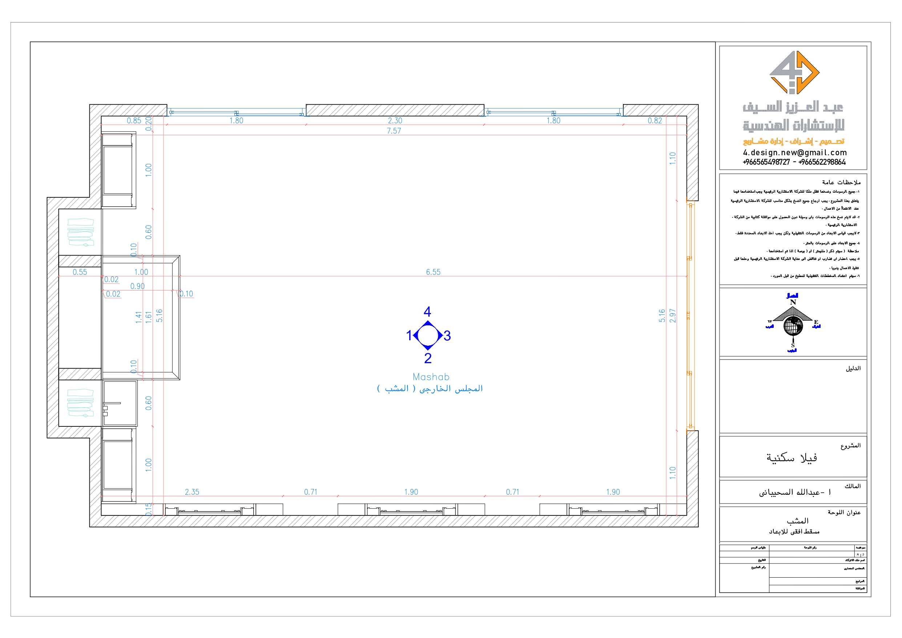Select elevation number 2 below the marker
902x638 pixels.
pos(428,358)
